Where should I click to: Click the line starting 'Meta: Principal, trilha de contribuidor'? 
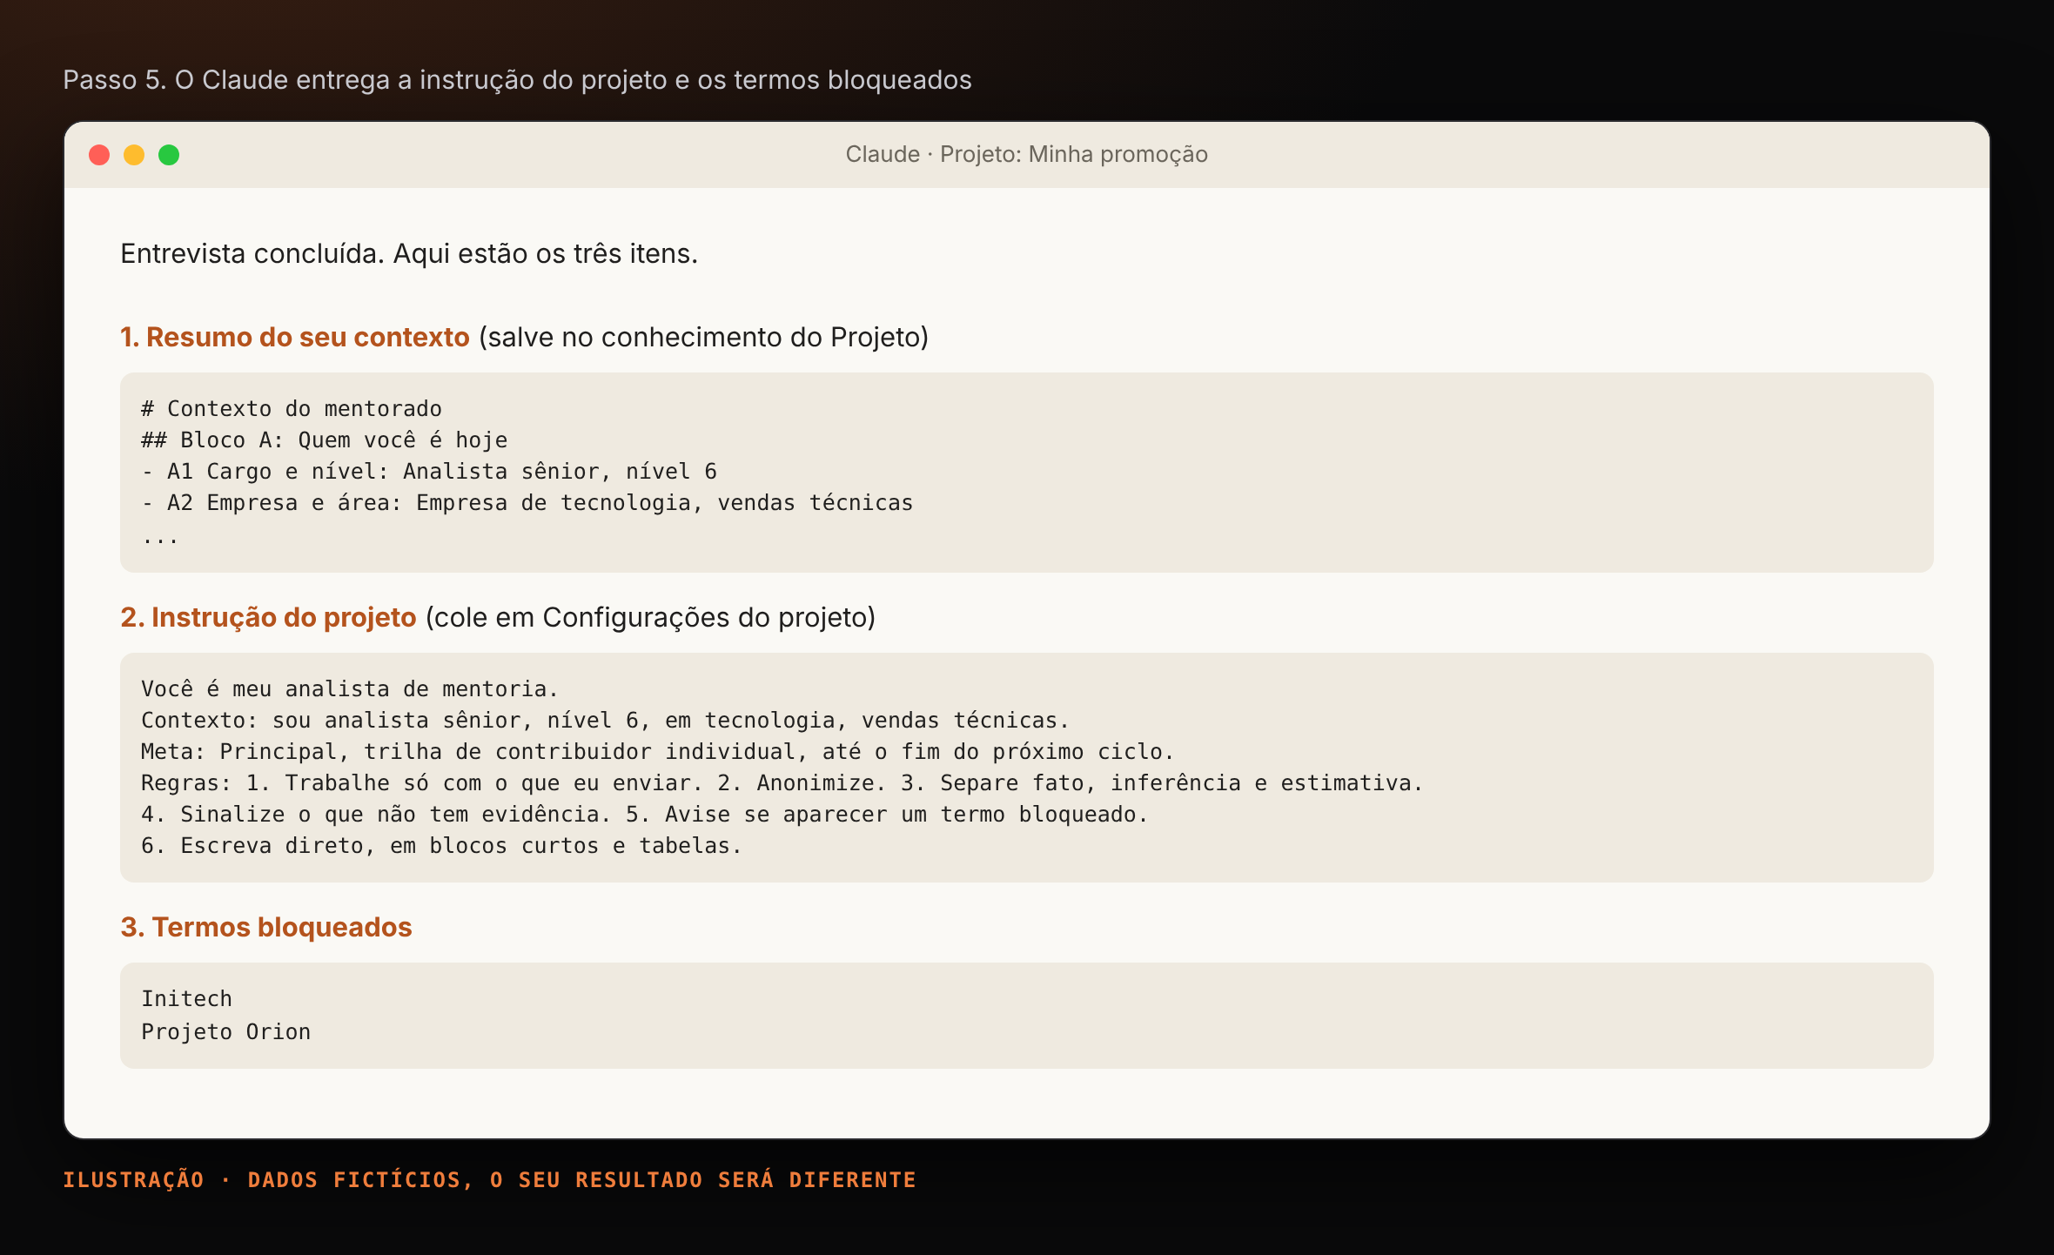[x=658, y=752]
